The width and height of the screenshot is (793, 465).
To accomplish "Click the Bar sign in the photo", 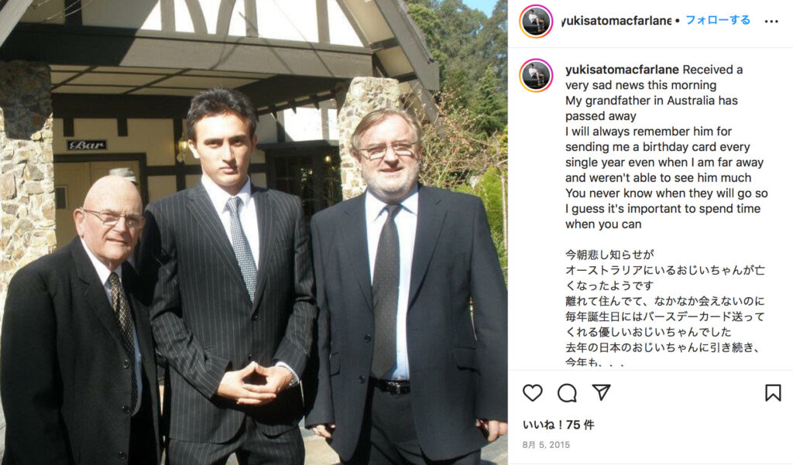I will (x=87, y=145).
